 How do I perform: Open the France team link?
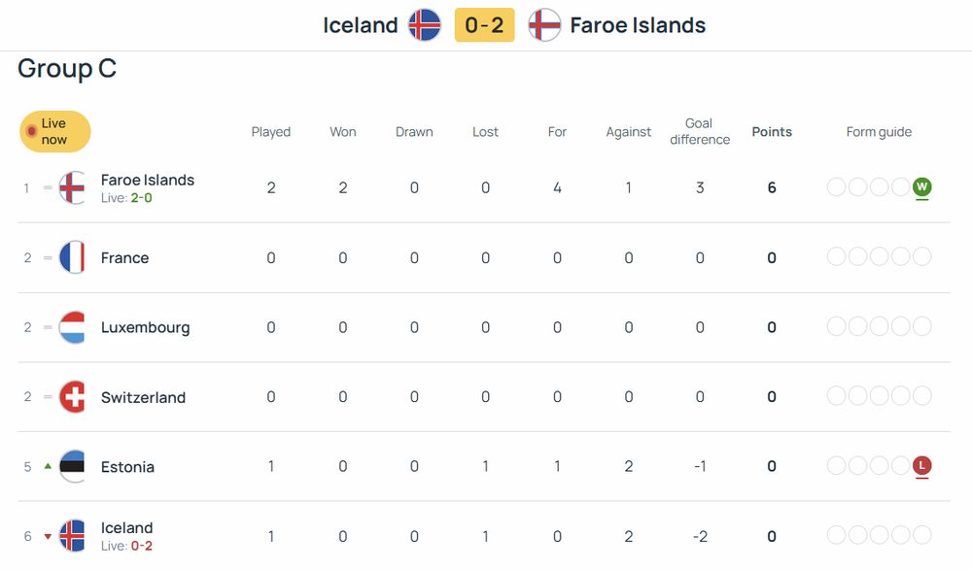click(125, 258)
